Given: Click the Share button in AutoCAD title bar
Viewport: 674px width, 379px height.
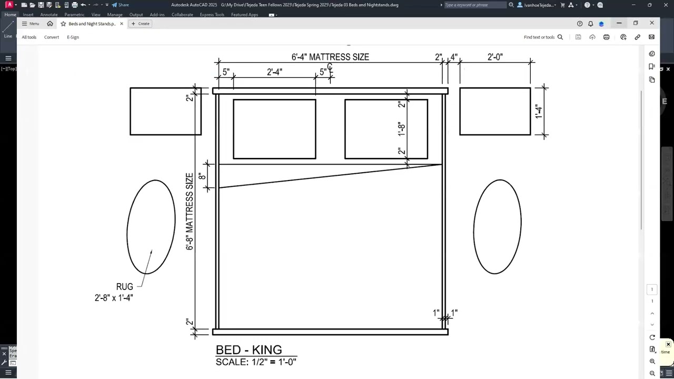Looking at the screenshot, I should (120, 5).
